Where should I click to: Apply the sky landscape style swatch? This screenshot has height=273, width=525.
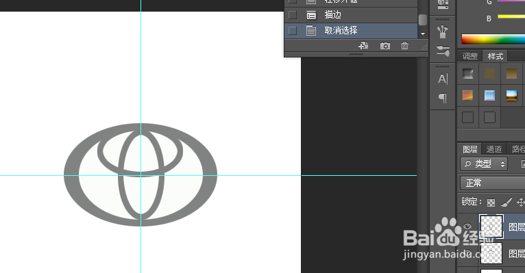(511, 96)
